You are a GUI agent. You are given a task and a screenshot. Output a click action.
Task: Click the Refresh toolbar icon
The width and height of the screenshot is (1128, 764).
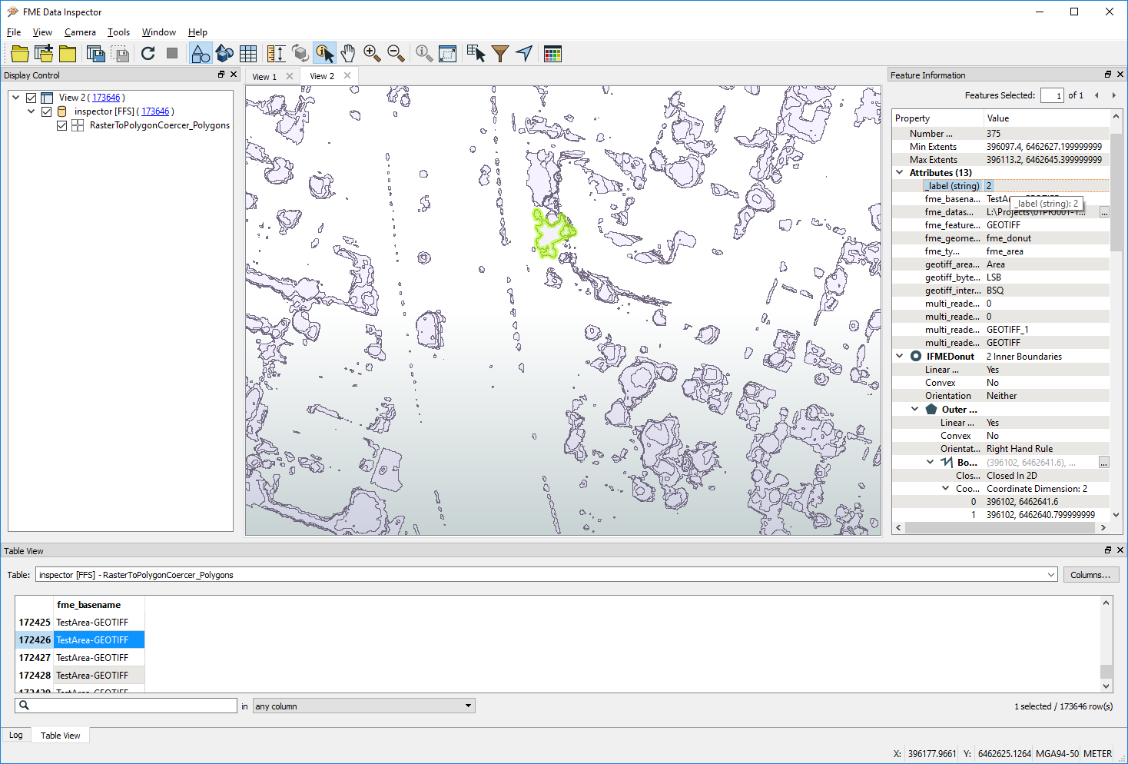click(148, 53)
